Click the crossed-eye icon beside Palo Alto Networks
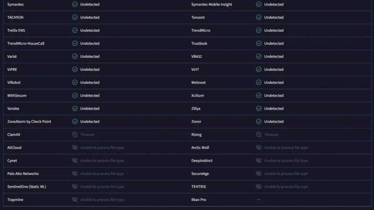The height and width of the screenshot is (210, 374). point(75,174)
